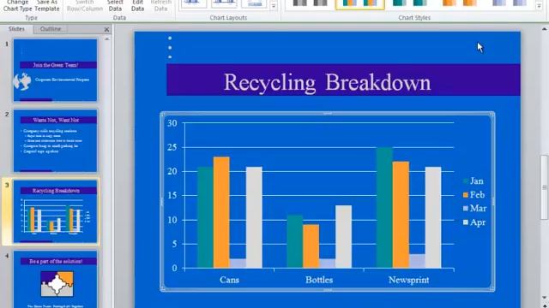Expand the Chart Styles gallery
The image size is (549, 308).
(x=539, y=6)
